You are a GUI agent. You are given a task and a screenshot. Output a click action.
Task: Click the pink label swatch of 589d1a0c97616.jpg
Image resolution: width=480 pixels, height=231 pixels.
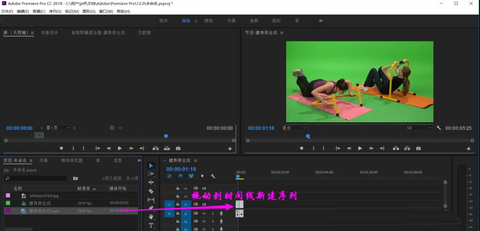[x=7, y=196]
